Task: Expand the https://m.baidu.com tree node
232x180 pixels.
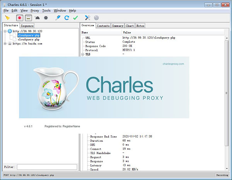Action: (x=5, y=44)
